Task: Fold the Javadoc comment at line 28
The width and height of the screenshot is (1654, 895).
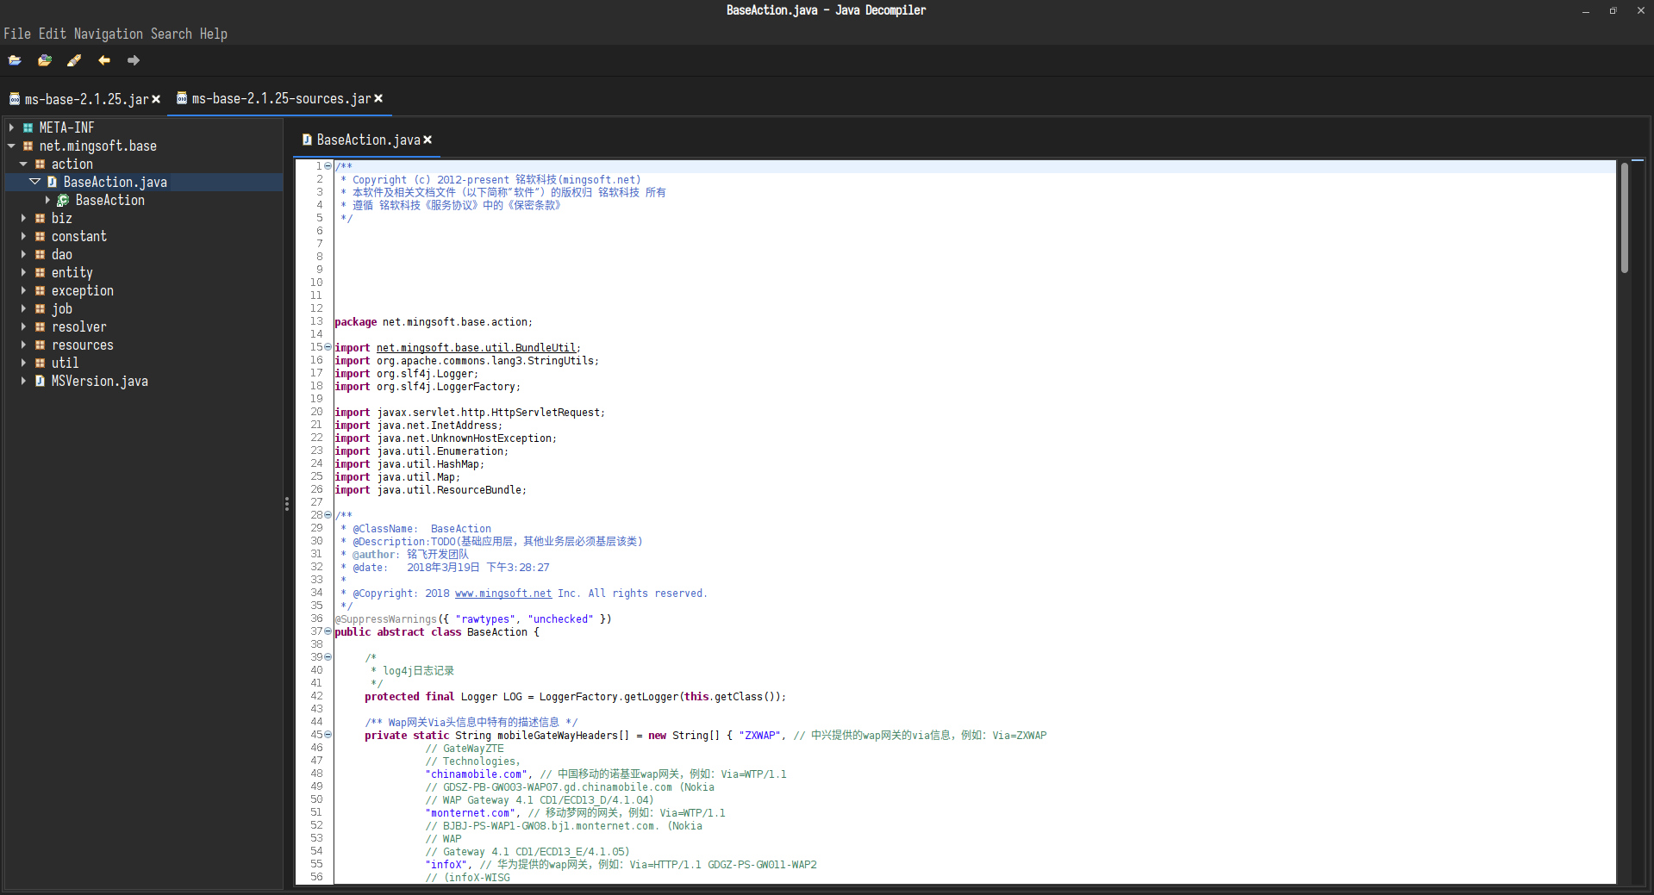Action: (x=328, y=514)
